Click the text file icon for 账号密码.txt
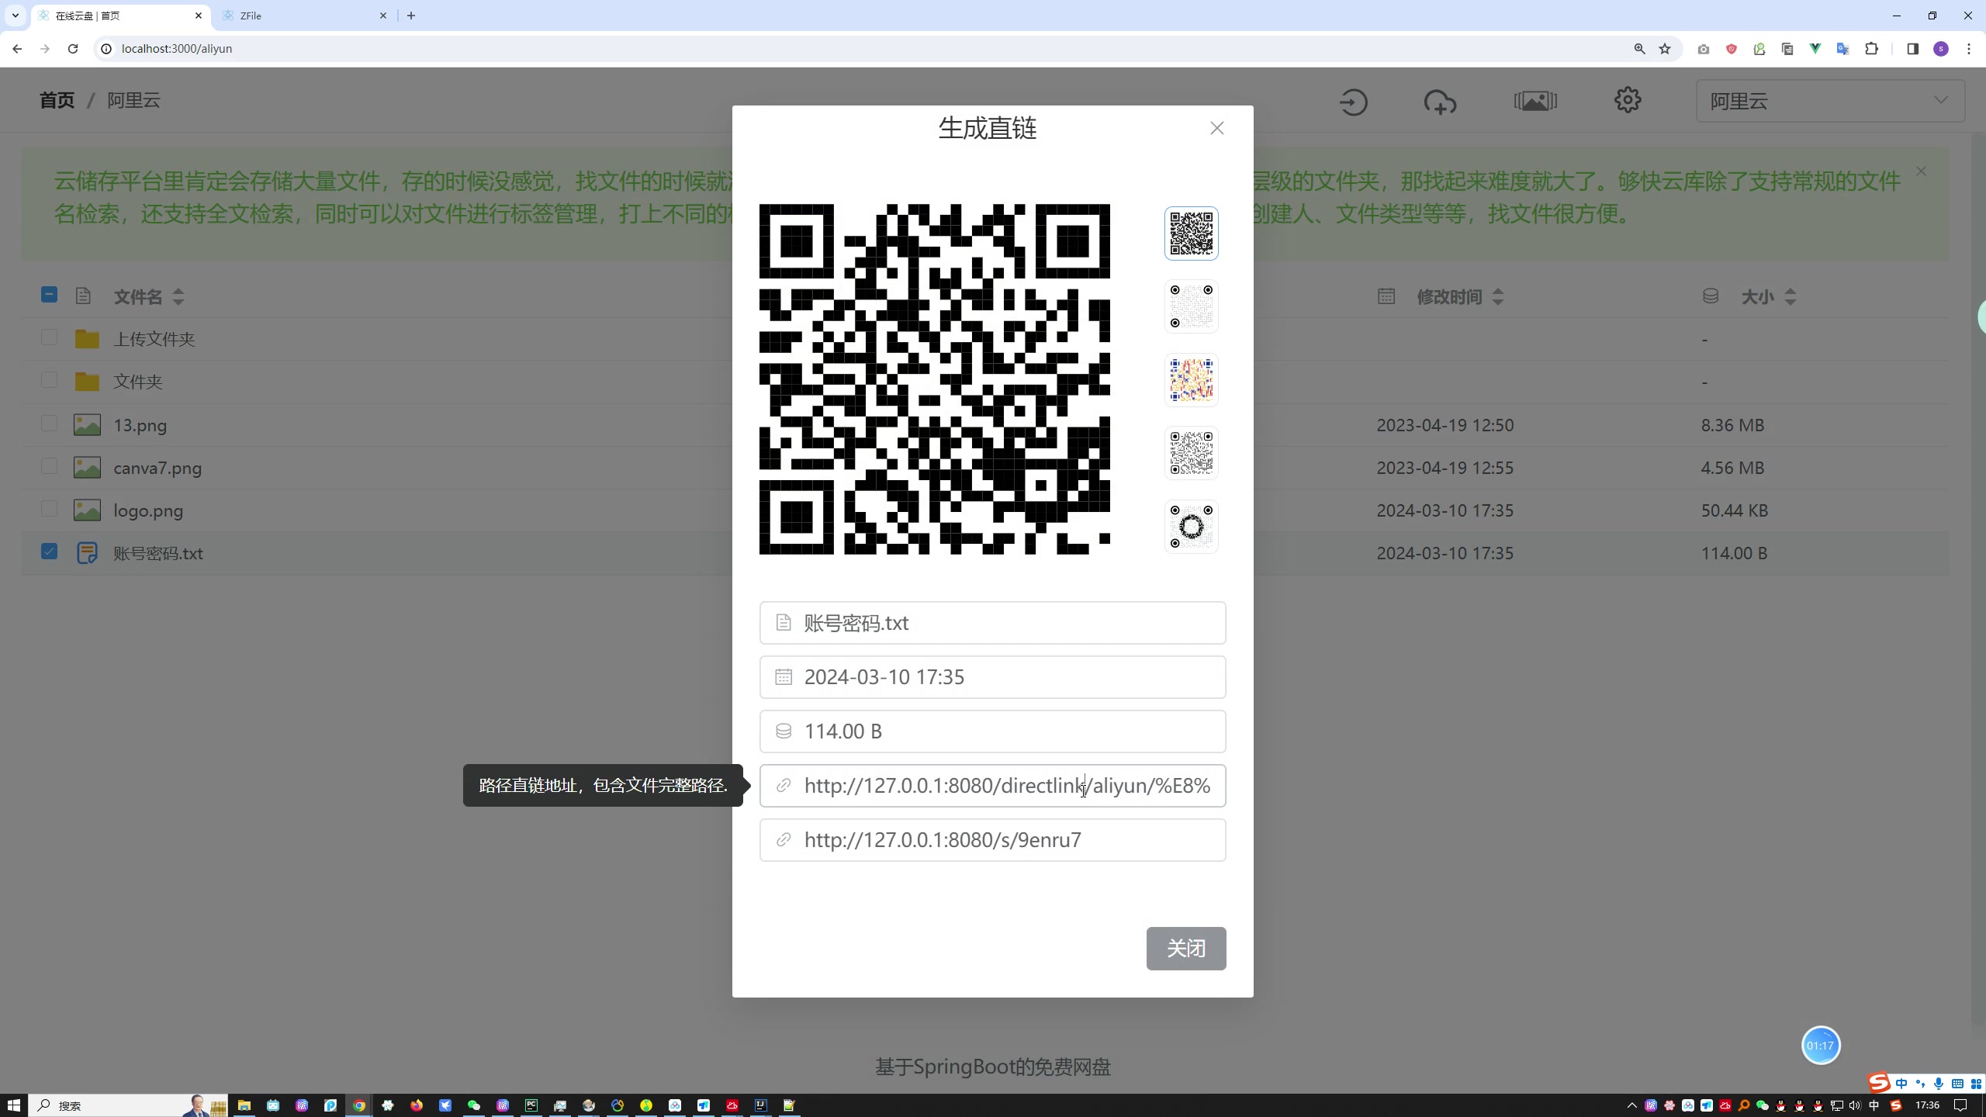Viewport: 1986px width, 1117px height. pos(87,553)
